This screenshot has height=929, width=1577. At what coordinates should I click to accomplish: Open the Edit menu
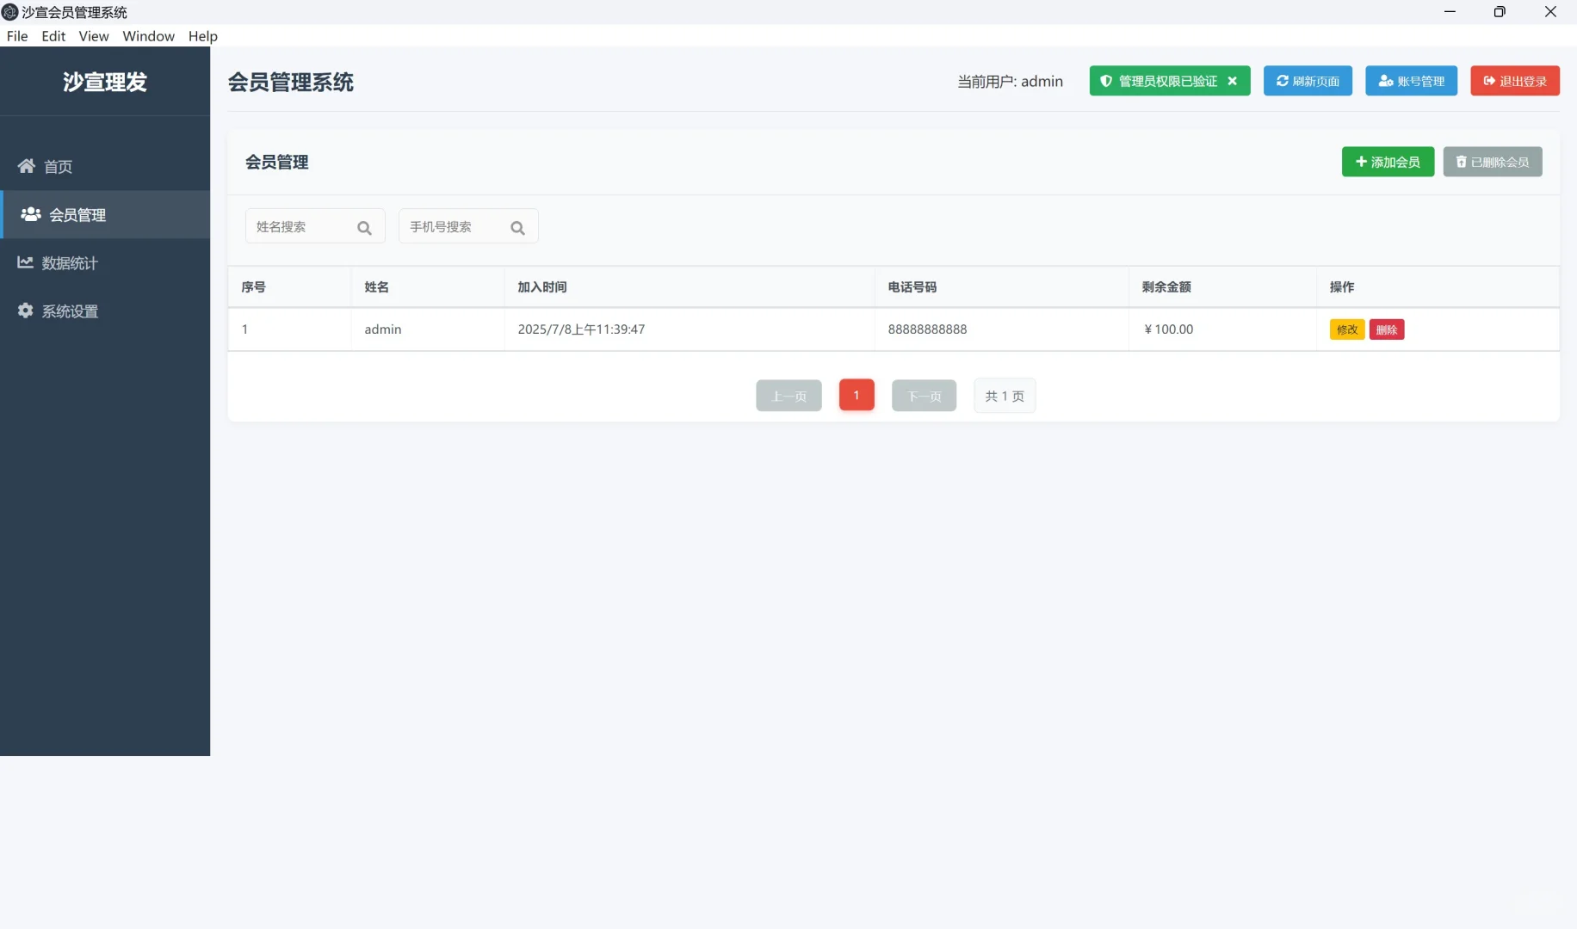[x=53, y=36]
